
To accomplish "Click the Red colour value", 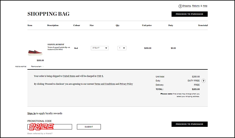I will pyautogui.click(x=76, y=48).
